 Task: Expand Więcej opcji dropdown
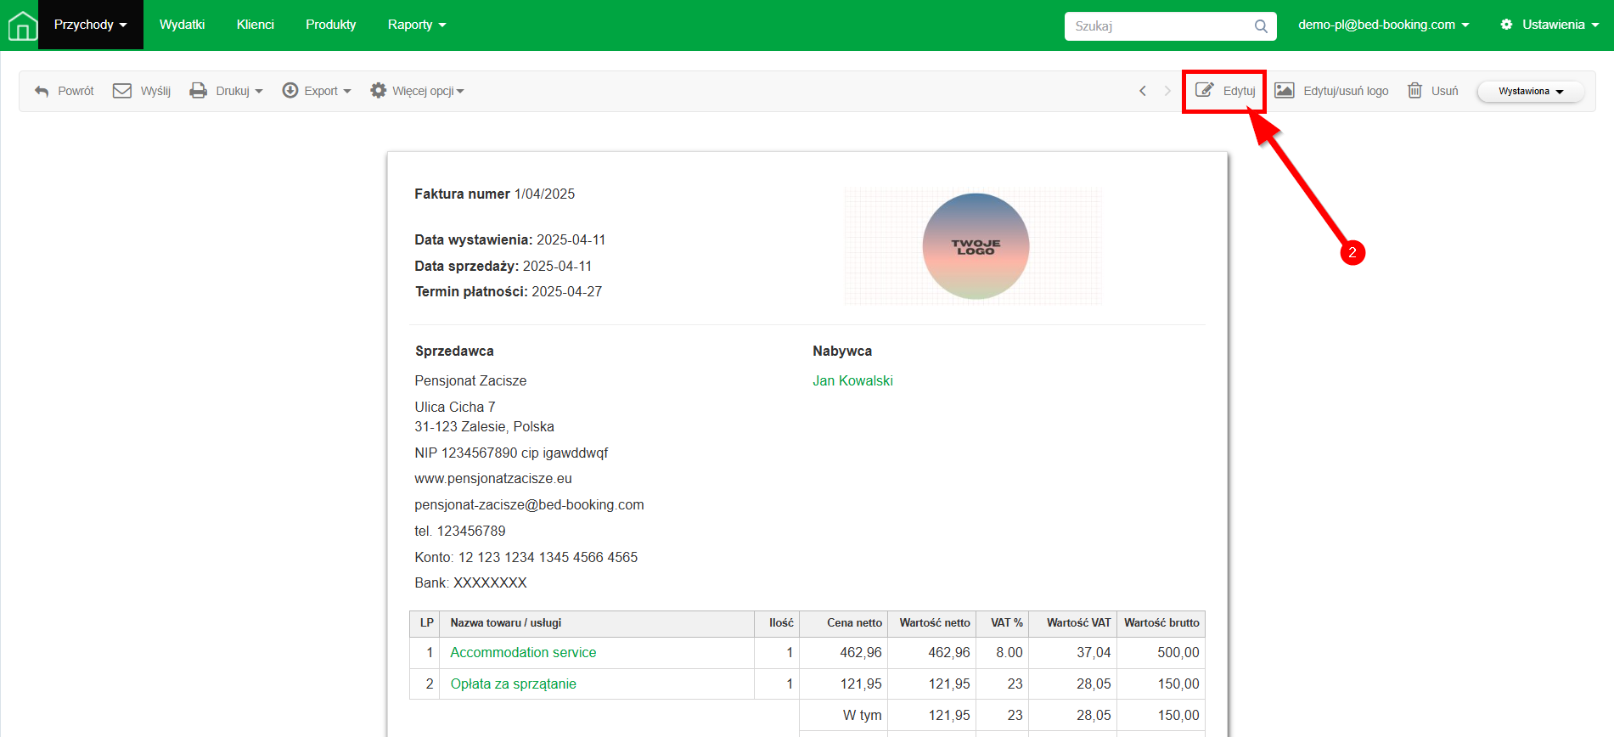point(428,91)
